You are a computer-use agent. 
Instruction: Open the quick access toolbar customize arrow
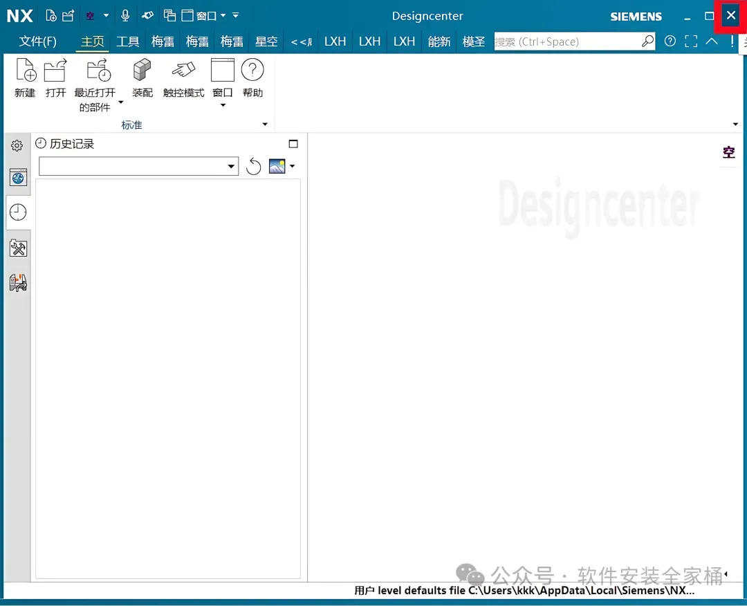point(236,15)
